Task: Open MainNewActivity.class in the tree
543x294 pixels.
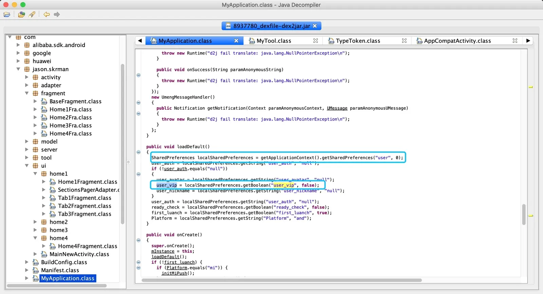Action: coord(79,254)
